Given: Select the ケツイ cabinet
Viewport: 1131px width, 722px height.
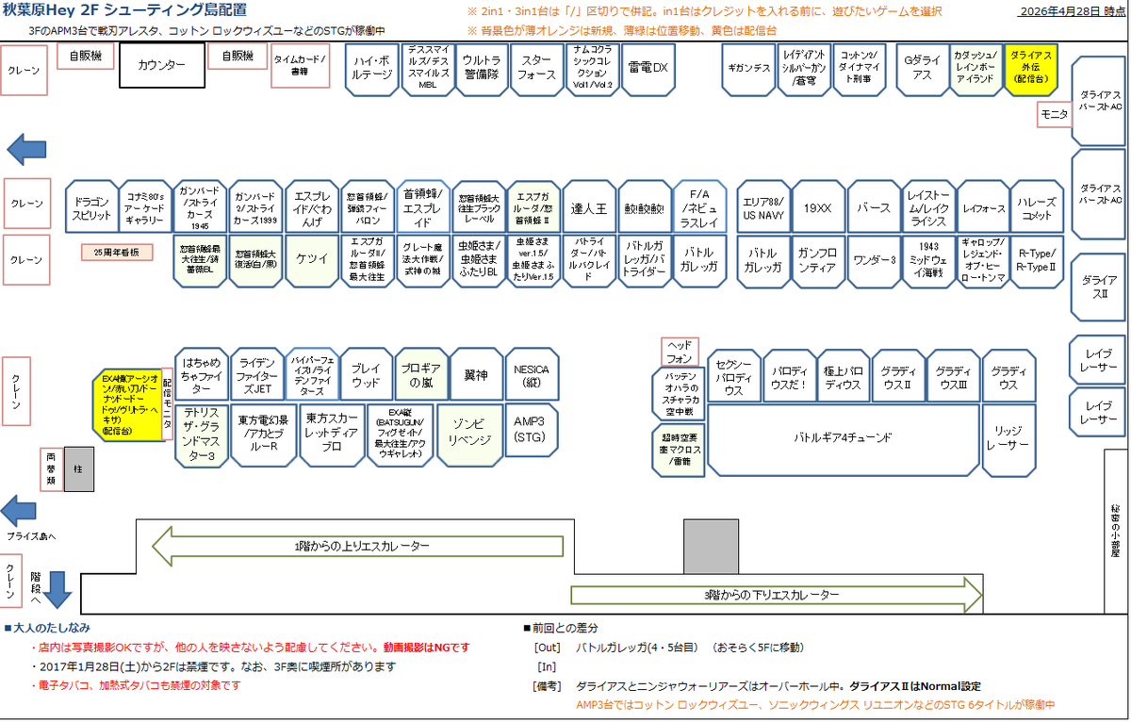Looking at the screenshot, I should tap(313, 261).
